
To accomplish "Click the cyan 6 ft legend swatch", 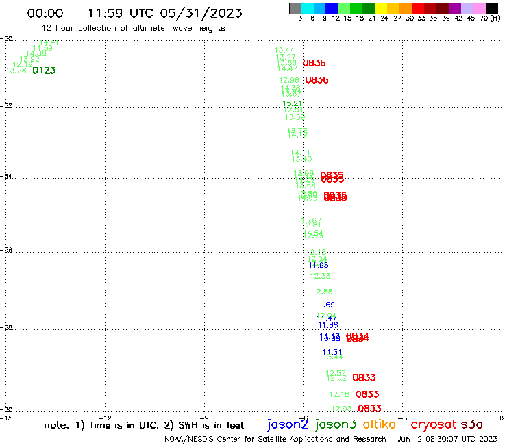I will [x=307, y=9].
